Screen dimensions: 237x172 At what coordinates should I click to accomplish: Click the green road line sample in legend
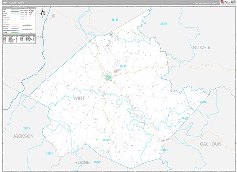pyautogui.click(x=15, y=32)
